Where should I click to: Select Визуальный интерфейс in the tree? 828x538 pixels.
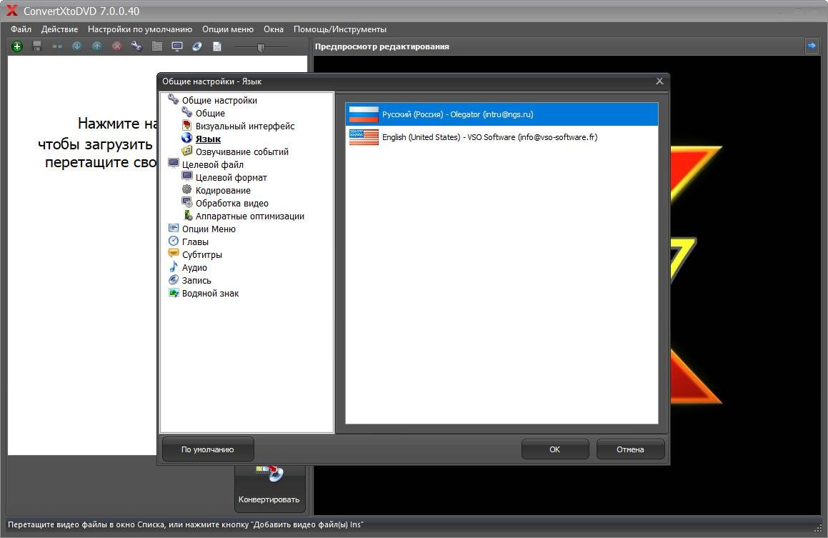(245, 126)
